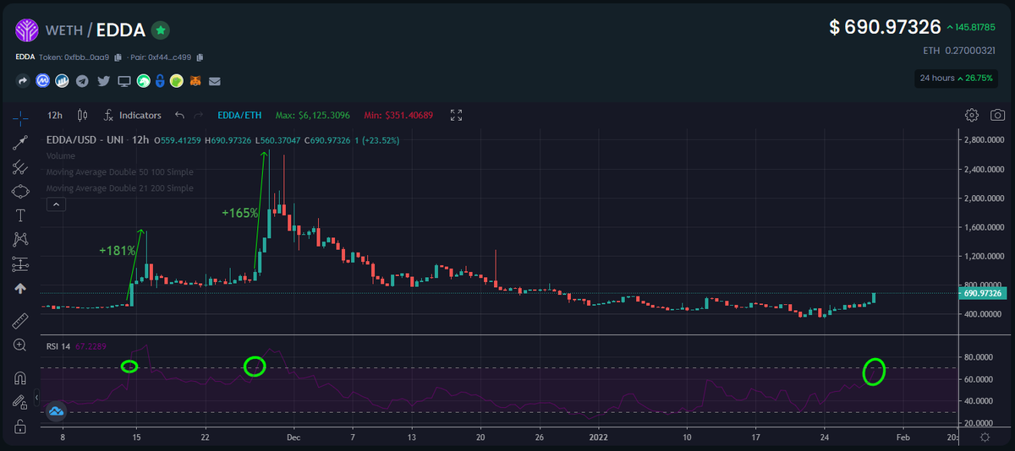Open the website monitor icon
Image resolution: width=1015 pixels, height=451 pixels.
coord(124,81)
